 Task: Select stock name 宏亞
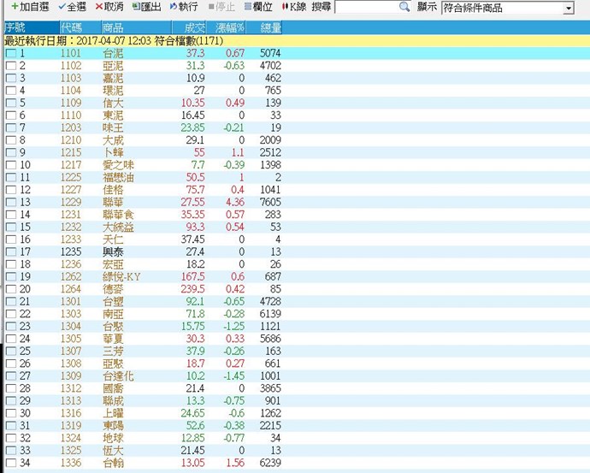pyautogui.click(x=113, y=264)
